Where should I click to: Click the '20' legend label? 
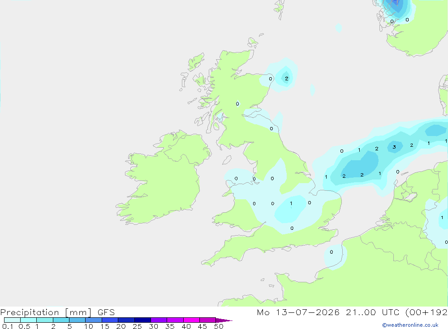tap(121, 326)
